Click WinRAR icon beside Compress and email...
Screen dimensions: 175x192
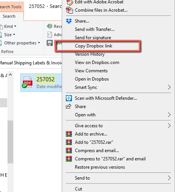click(69, 151)
